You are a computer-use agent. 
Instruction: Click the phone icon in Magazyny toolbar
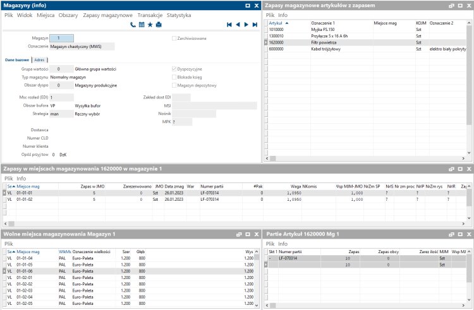tap(133, 25)
